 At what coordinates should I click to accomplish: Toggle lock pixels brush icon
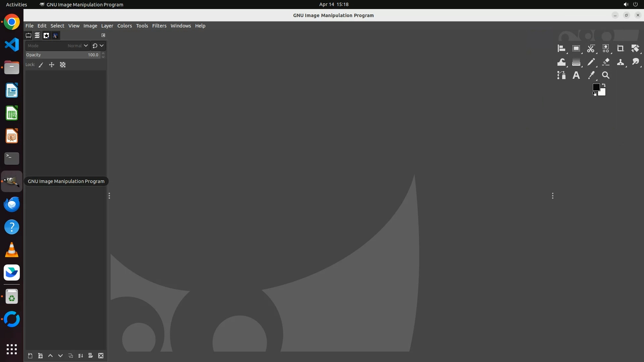(41, 65)
